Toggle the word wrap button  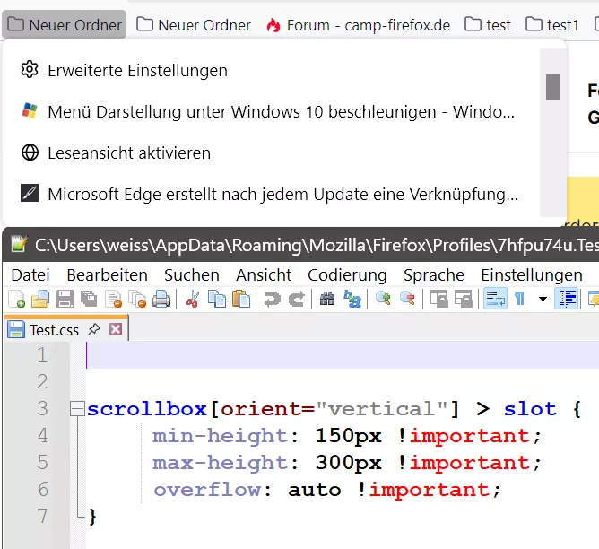pos(496,299)
